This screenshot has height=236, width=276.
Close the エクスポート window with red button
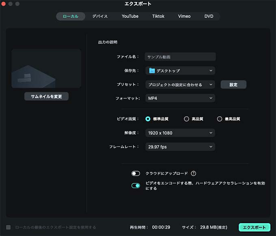tap(3, 4)
